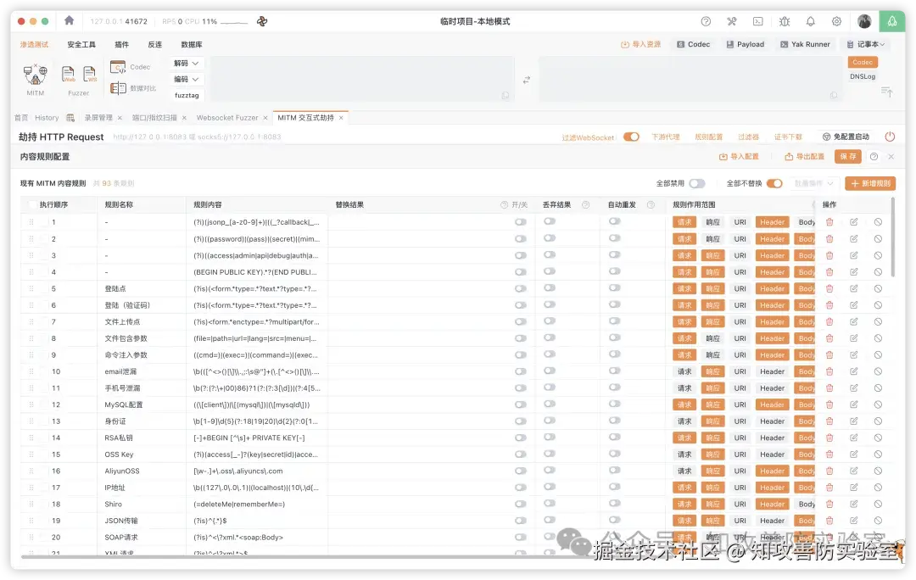Open the 解码 dropdown
916x580 pixels.
186,63
